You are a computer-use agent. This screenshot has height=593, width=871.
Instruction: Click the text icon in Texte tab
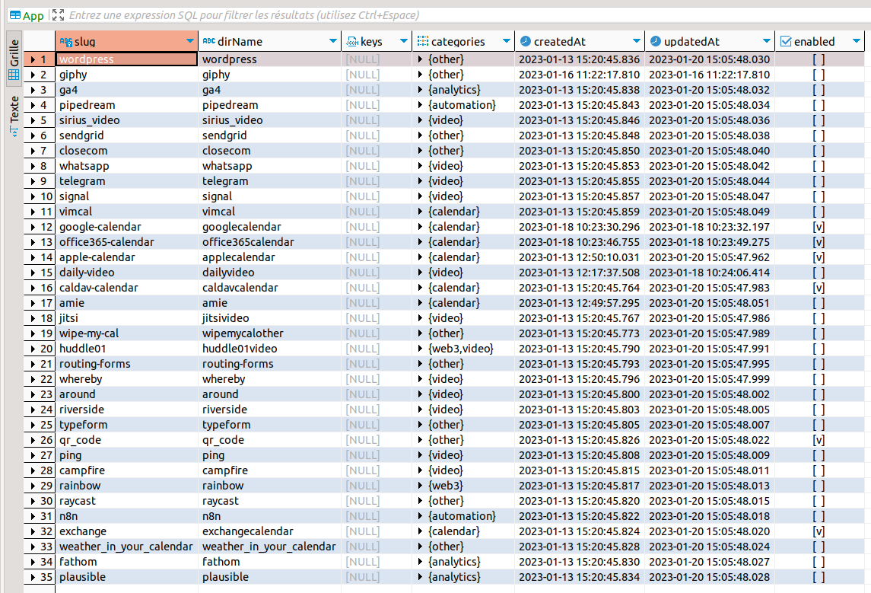pos(14,132)
